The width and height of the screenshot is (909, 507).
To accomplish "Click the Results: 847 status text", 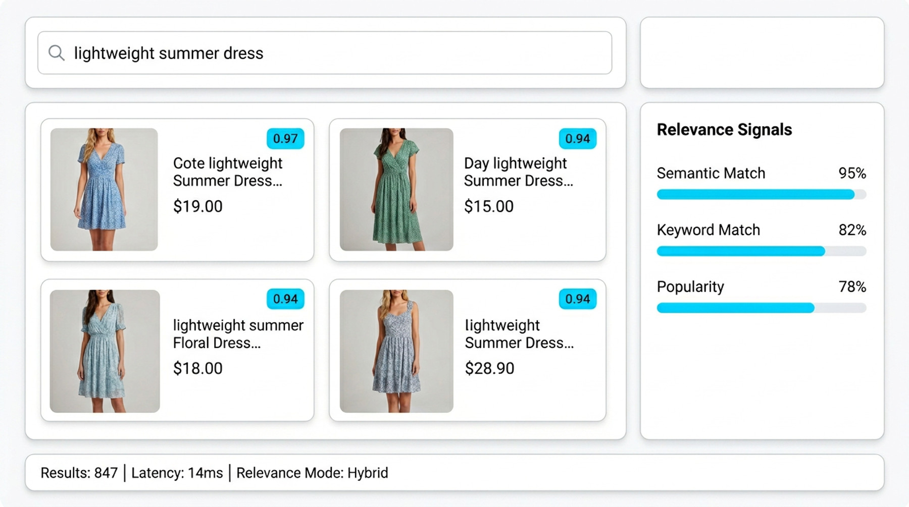I will coord(79,473).
